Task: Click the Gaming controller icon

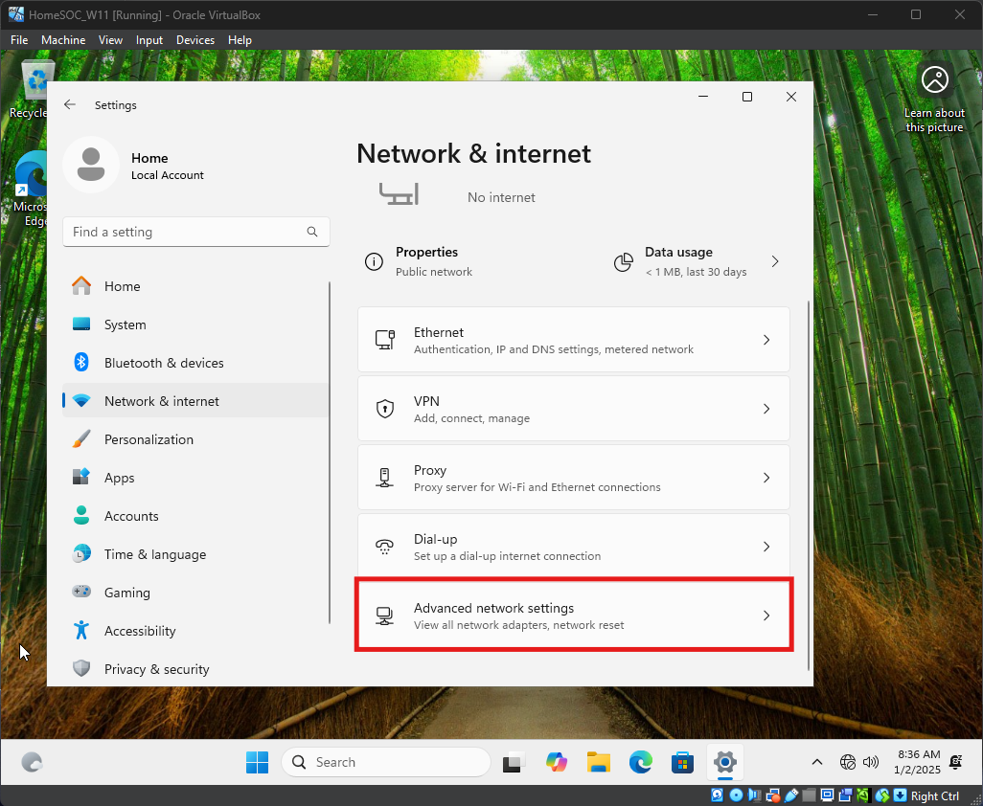Action: click(81, 593)
